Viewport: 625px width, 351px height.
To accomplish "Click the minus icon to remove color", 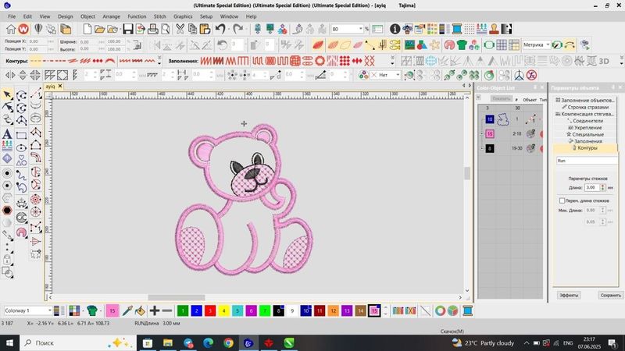I will [x=167, y=310].
